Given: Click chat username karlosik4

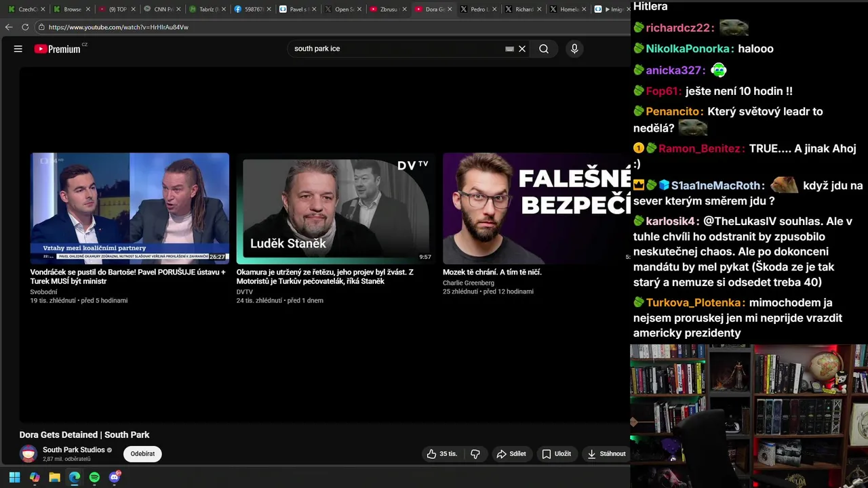Looking at the screenshot, I should 672,221.
